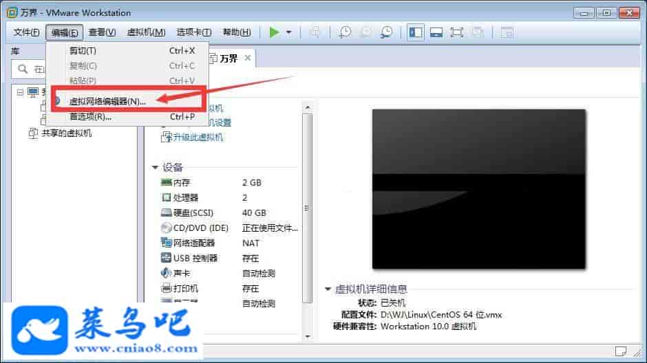Click the 网络适配器 network adapter device
647x363 pixels.
[x=194, y=243]
